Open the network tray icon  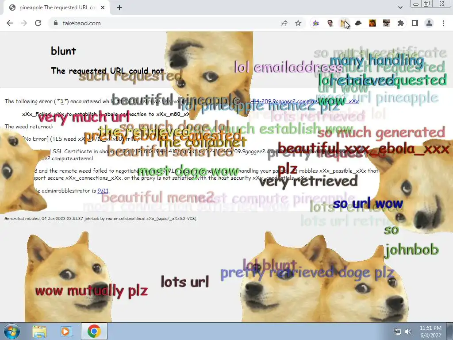398,332
